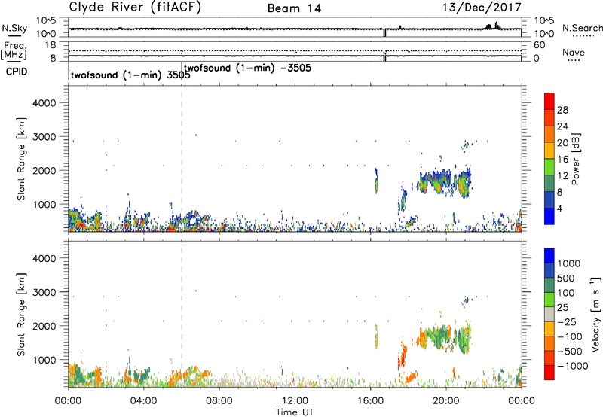The image size is (603, 417).
Task: Pick the red top segment of power color bar
Action: pyautogui.click(x=549, y=101)
